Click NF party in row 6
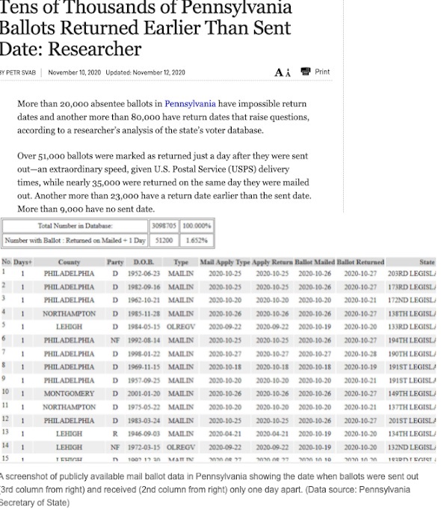The image size is (441, 513). click(x=115, y=340)
